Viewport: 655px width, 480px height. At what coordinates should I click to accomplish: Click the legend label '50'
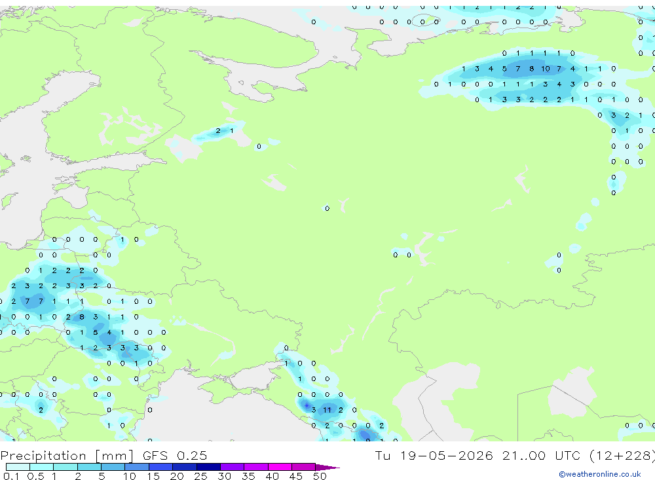(x=320, y=476)
